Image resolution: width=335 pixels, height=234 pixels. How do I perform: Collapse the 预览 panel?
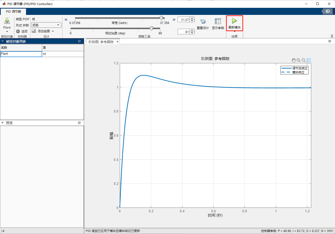[x=3, y=123]
